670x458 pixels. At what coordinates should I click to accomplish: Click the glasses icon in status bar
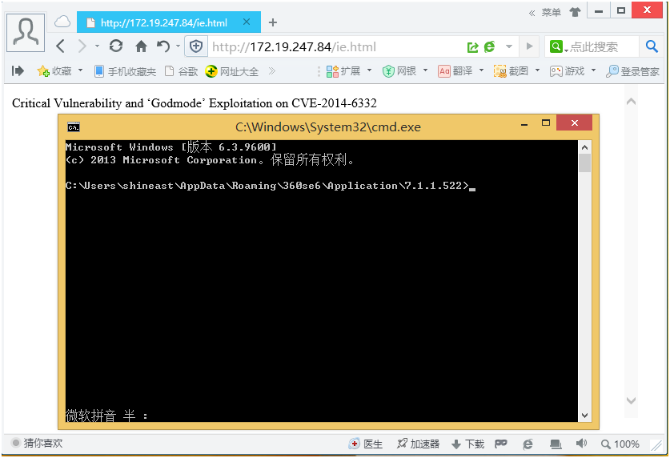click(501, 444)
